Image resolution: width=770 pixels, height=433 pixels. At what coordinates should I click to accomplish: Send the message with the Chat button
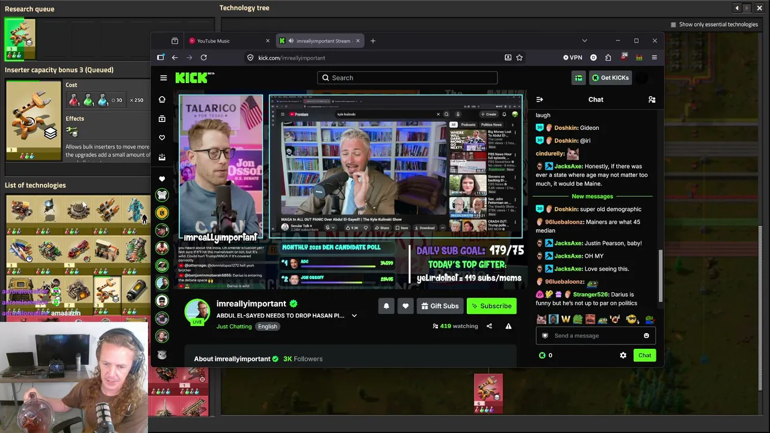644,355
